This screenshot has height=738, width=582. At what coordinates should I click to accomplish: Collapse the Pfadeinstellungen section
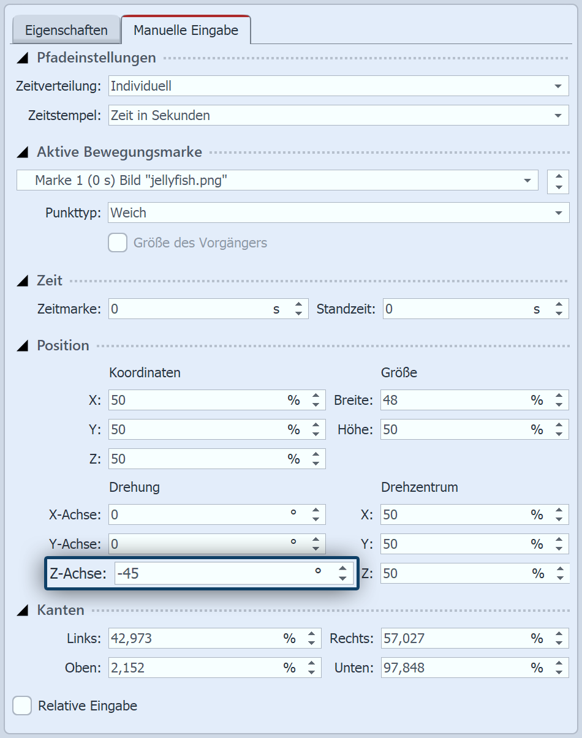coord(23,58)
